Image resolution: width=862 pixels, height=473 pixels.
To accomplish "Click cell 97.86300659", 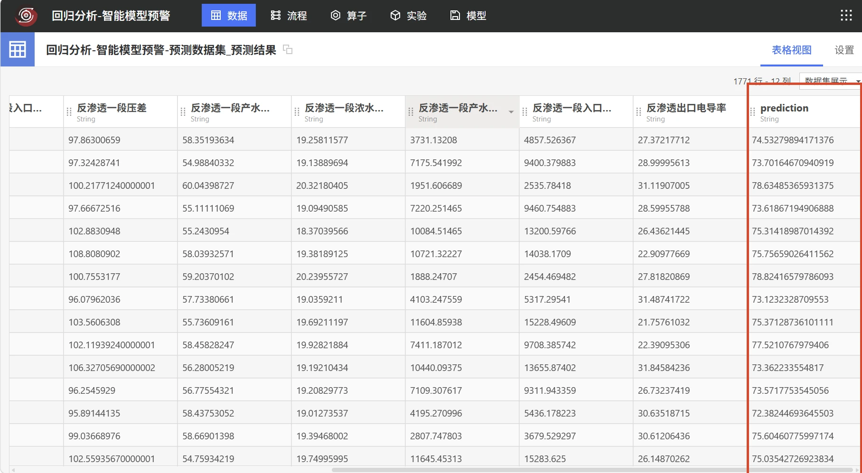I will 121,140.
